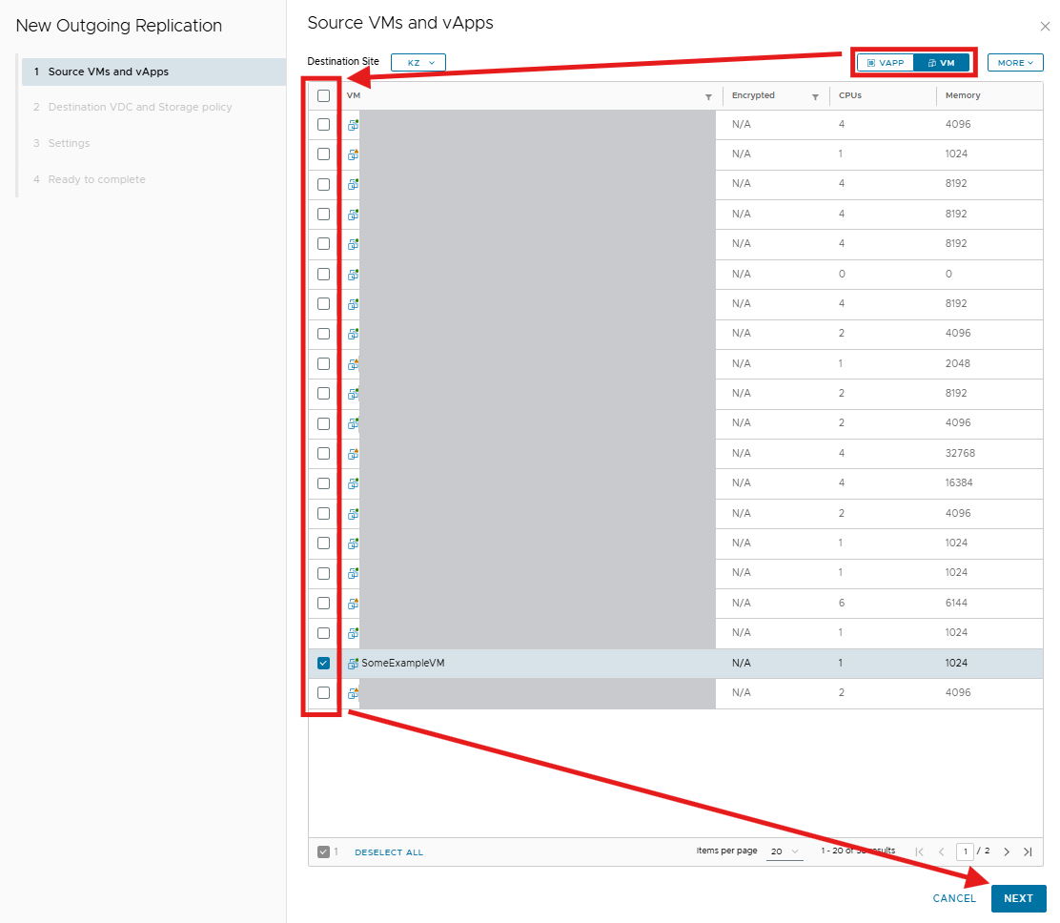Viewport: 1060px width, 923px height.
Task: Click the VM icon in the 32768 memory row
Action: [353, 454]
